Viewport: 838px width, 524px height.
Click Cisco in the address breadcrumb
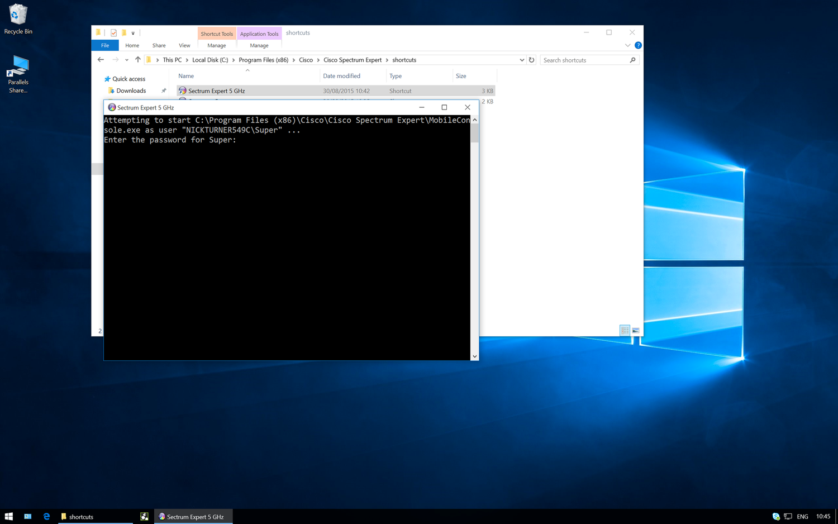click(306, 60)
